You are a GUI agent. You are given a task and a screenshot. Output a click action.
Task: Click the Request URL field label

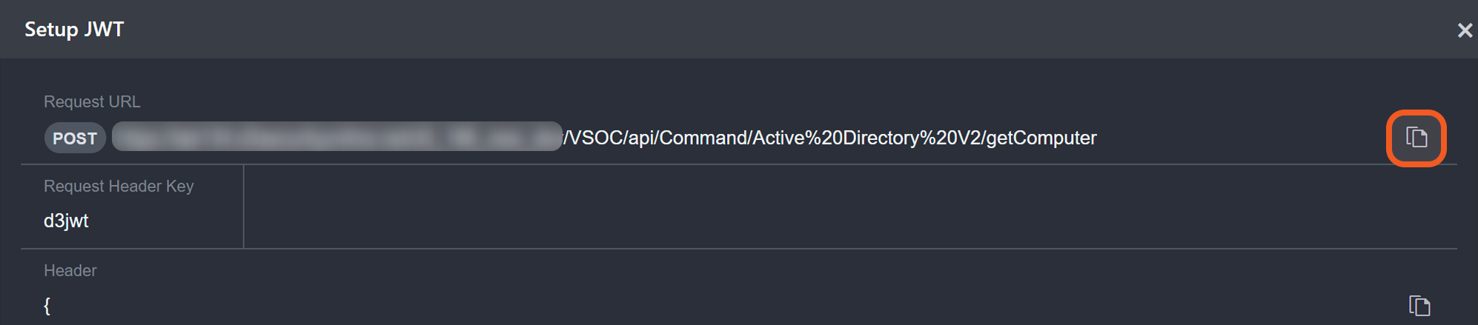coord(92,102)
